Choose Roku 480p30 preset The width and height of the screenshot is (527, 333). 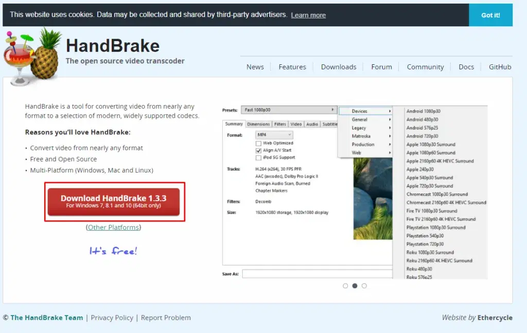click(419, 269)
